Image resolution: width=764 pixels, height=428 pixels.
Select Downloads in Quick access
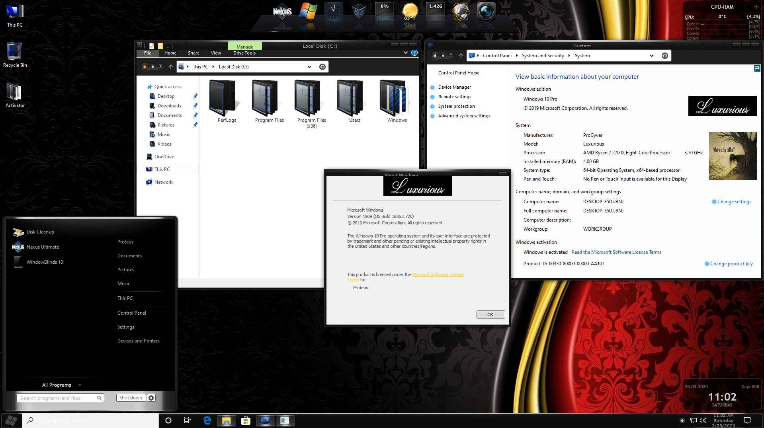click(169, 106)
